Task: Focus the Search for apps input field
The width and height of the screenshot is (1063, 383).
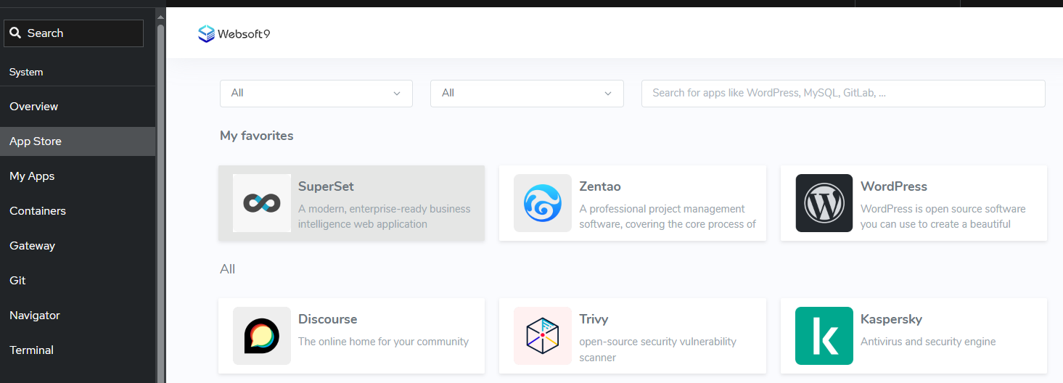Action: tap(842, 93)
